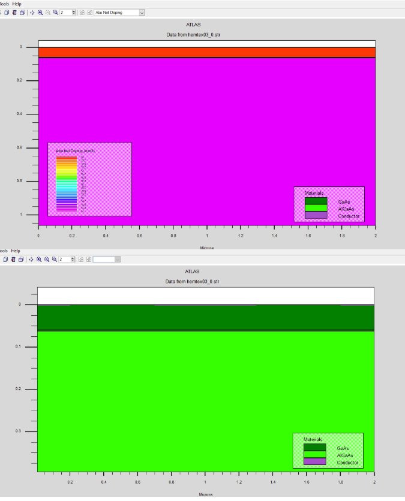The image size is (405, 501).
Task: Click 'Conductor' label in lower plot Materials legend
Action: pyautogui.click(x=347, y=462)
